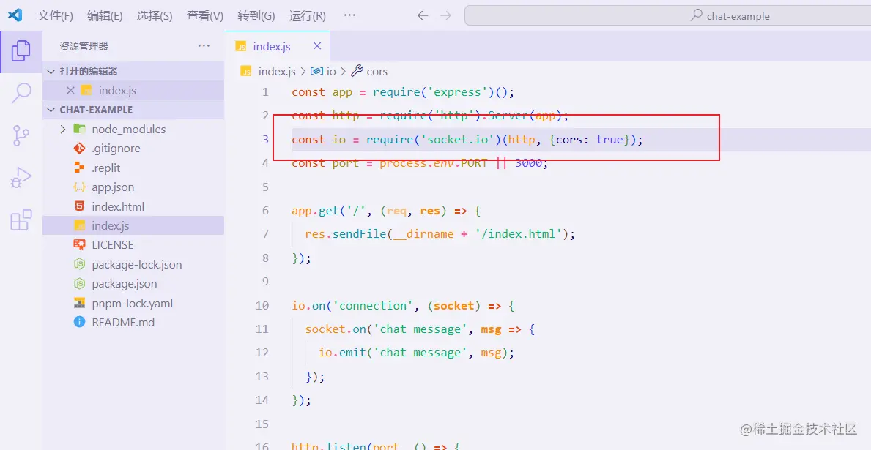Open the 文件(F) menu
Screen dimensions: 871x450
pyautogui.click(x=55, y=15)
